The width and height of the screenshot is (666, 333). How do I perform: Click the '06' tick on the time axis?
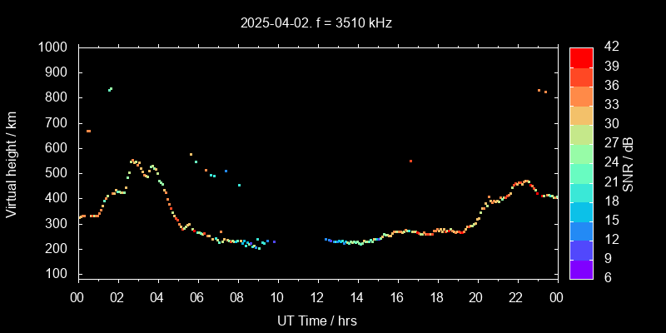click(x=197, y=297)
